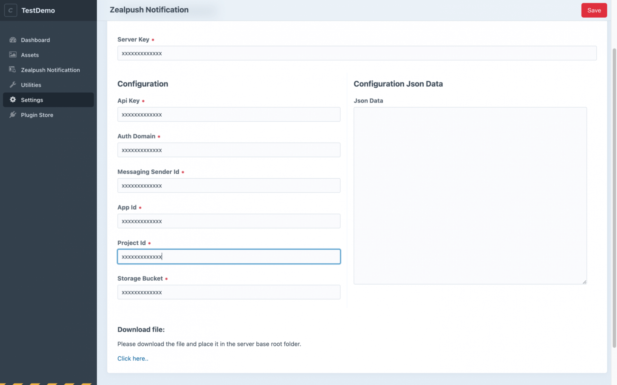Follow the 'Click here..' download link
This screenshot has height=385, width=617.
[133, 358]
